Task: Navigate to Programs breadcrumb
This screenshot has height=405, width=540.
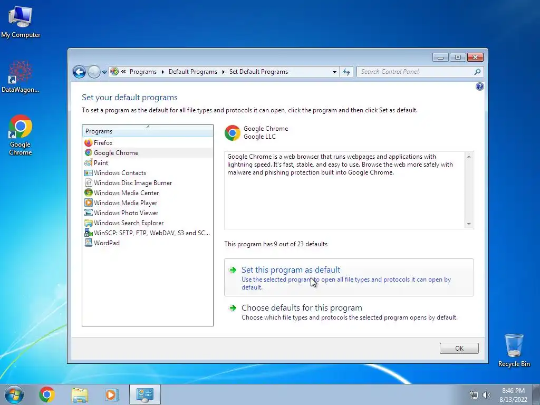Action: click(143, 72)
